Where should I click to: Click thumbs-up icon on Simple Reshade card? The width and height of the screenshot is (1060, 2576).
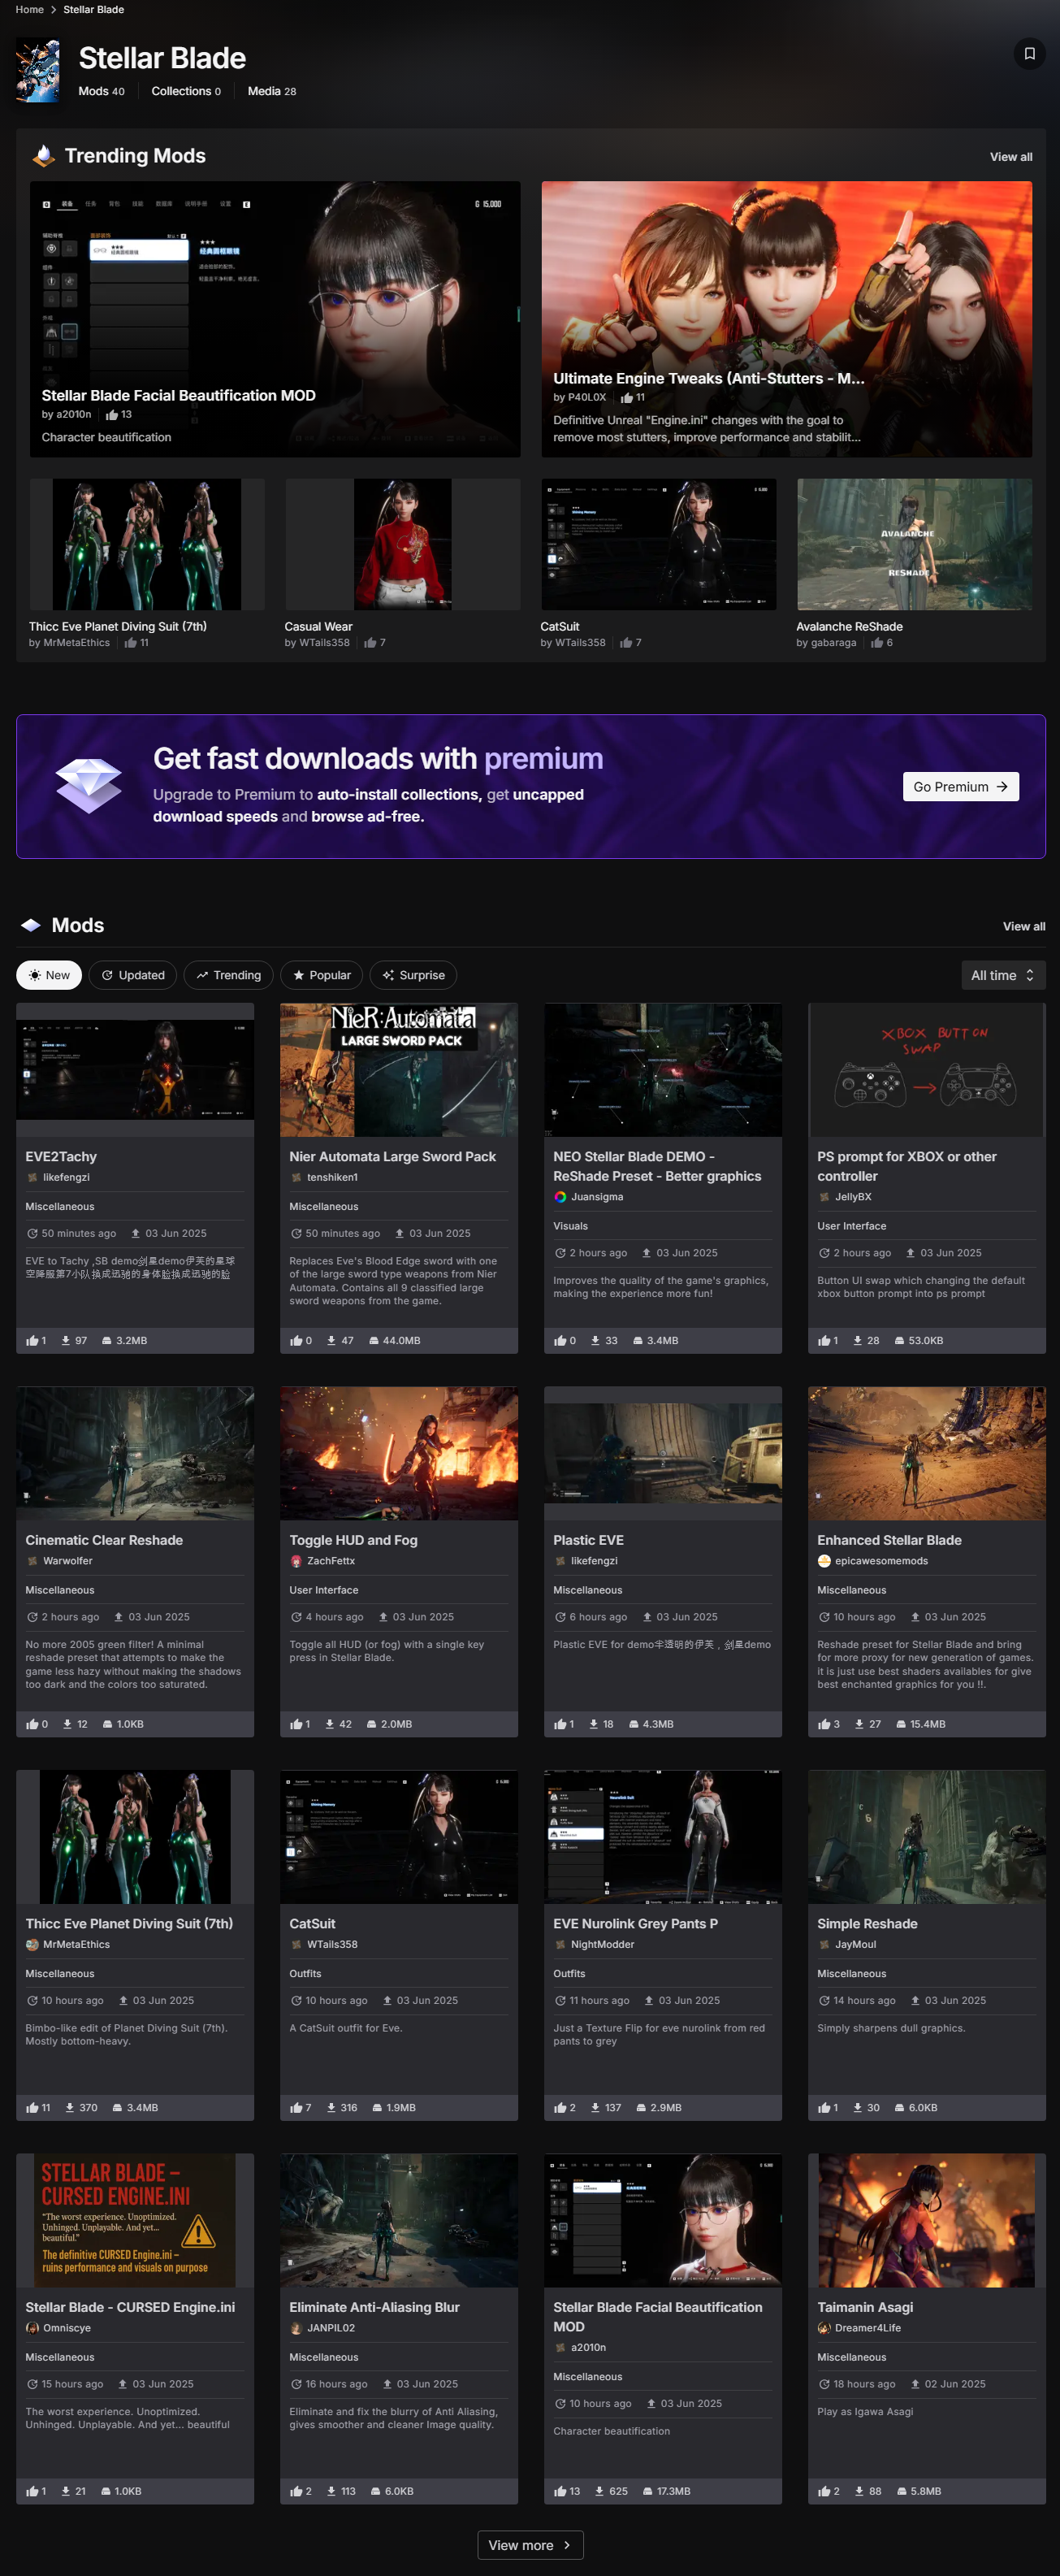click(824, 2107)
